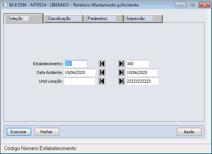Focus the Estabelecimento initial field
The width and height of the screenshot is (212, 154).
[x=76, y=64]
